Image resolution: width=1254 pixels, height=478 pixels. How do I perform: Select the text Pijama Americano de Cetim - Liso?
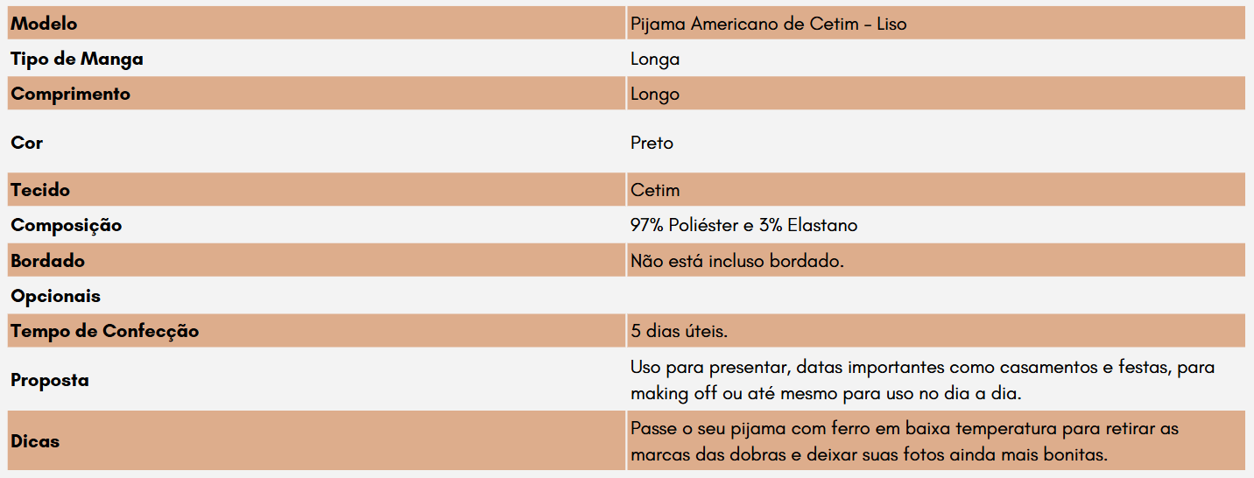(768, 24)
